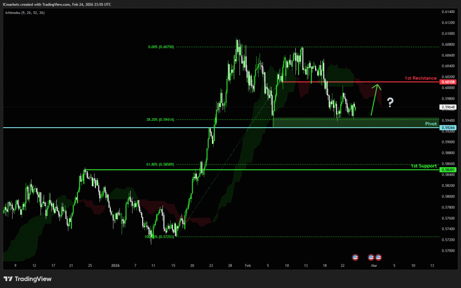Image resolution: width=461 pixels, height=288 pixels.
Task: Select the 1st Support text label
Action: click(x=424, y=166)
